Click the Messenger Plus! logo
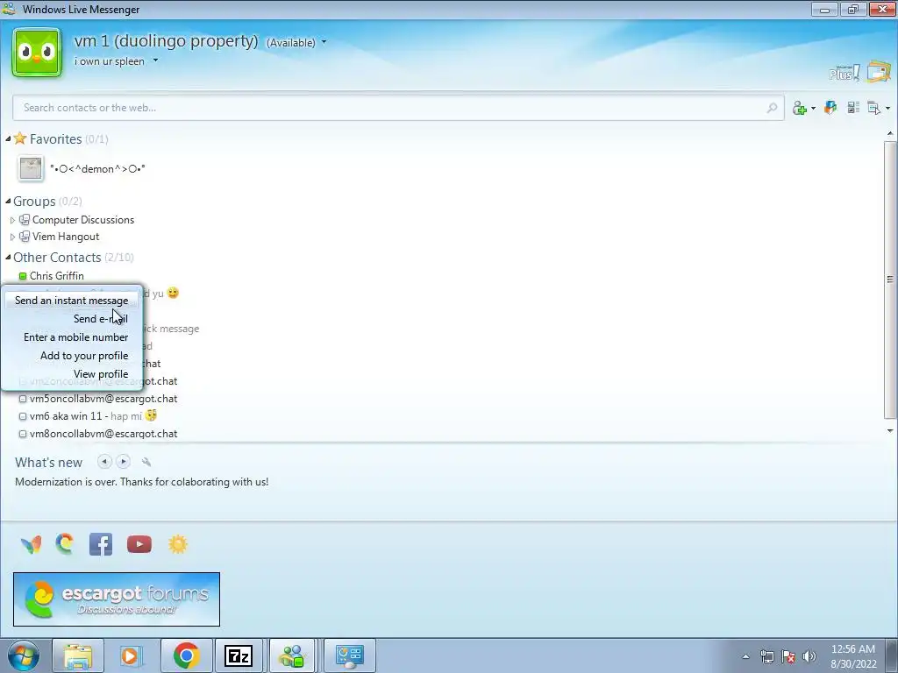 pos(845,73)
